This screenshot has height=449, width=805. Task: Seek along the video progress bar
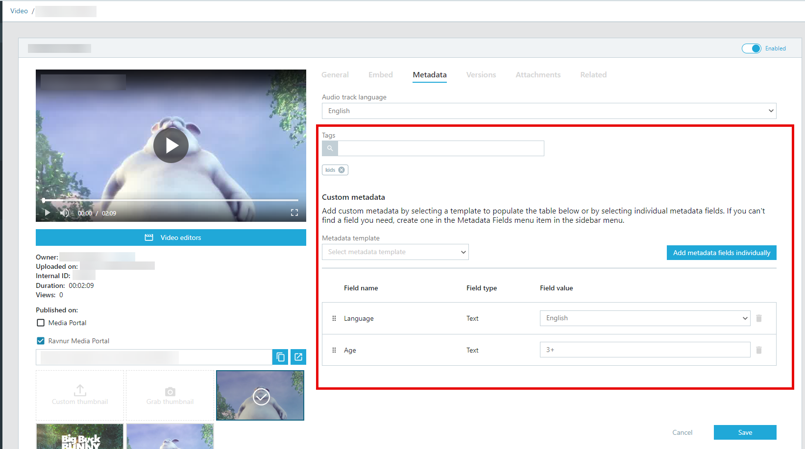[171, 200]
